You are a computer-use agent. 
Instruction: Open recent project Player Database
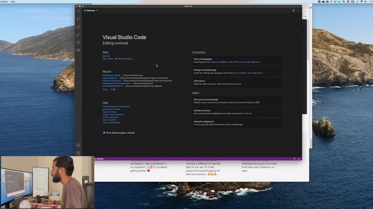click(x=110, y=78)
